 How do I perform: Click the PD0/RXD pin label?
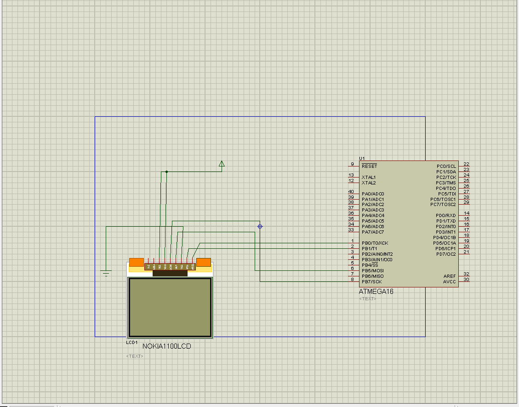point(446,216)
